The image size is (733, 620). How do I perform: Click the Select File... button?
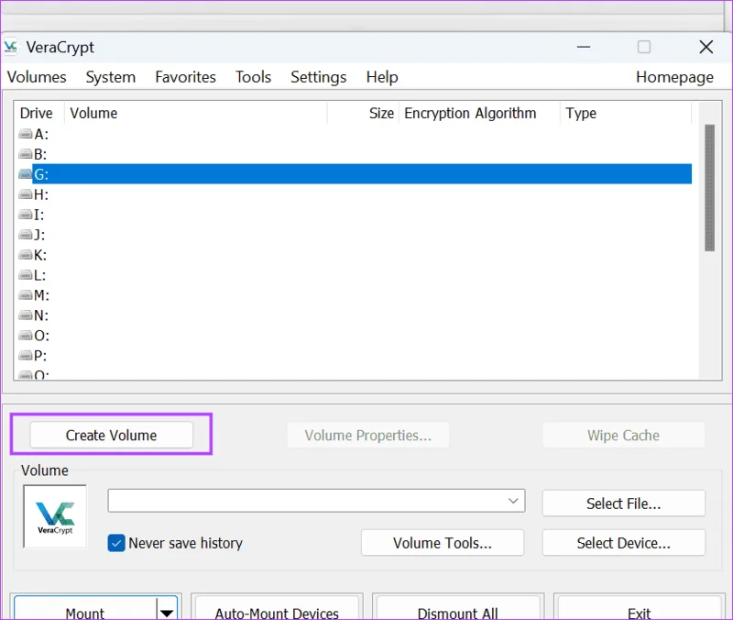pyautogui.click(x=624, y=504)
